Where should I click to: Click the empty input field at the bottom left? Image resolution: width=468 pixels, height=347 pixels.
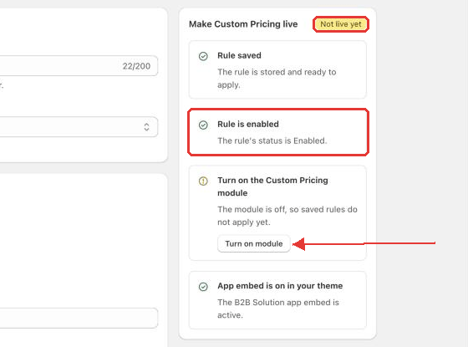[79, 318]
